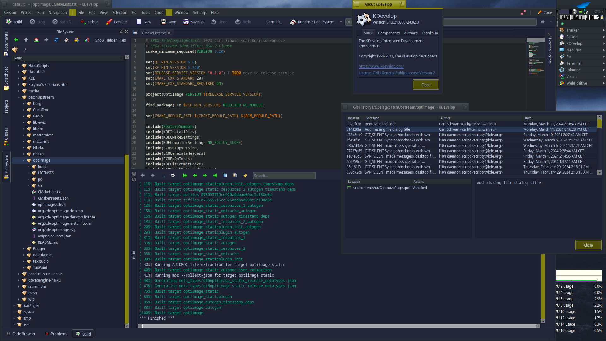Go to parent folder in File System
Screen dimensions: 606x341
click(x=26, y=40)
